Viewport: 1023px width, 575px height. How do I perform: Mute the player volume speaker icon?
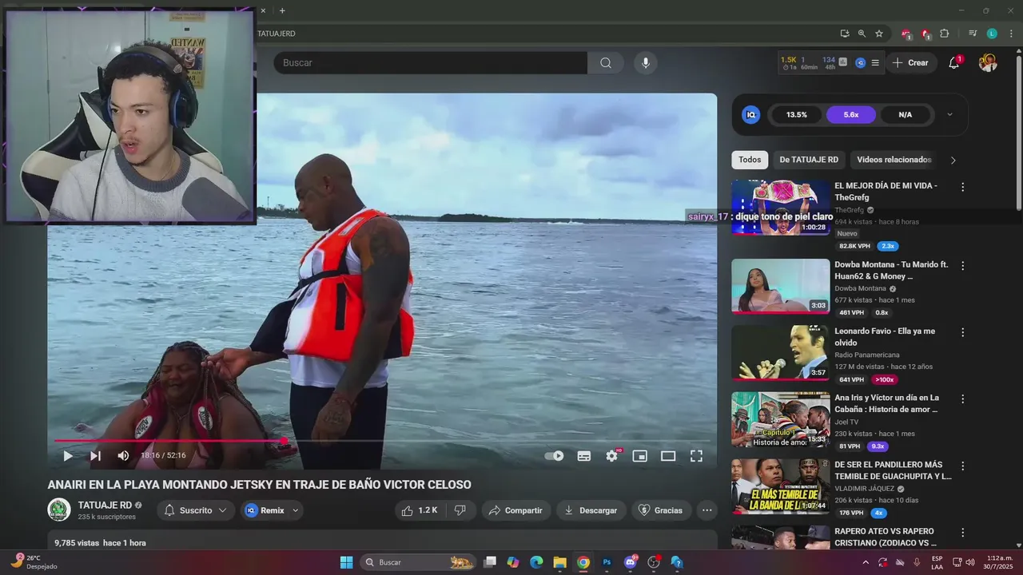pyautogui.click(x=123, y=456)
